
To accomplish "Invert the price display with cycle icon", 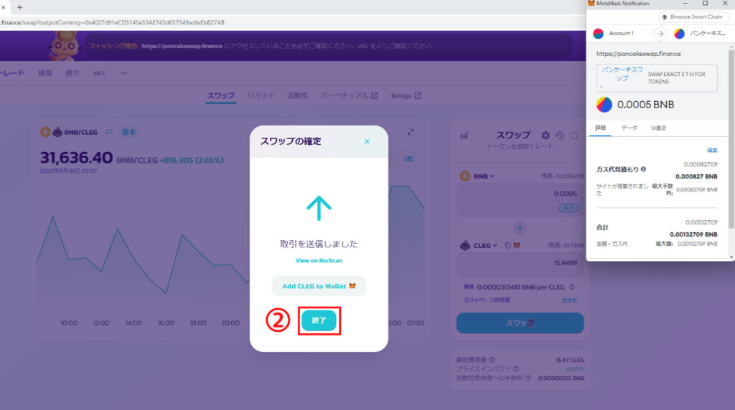I will click(x=572, y=287).
